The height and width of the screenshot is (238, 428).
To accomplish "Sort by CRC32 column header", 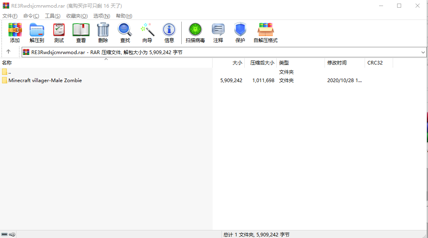I will (x=379, y=63).
